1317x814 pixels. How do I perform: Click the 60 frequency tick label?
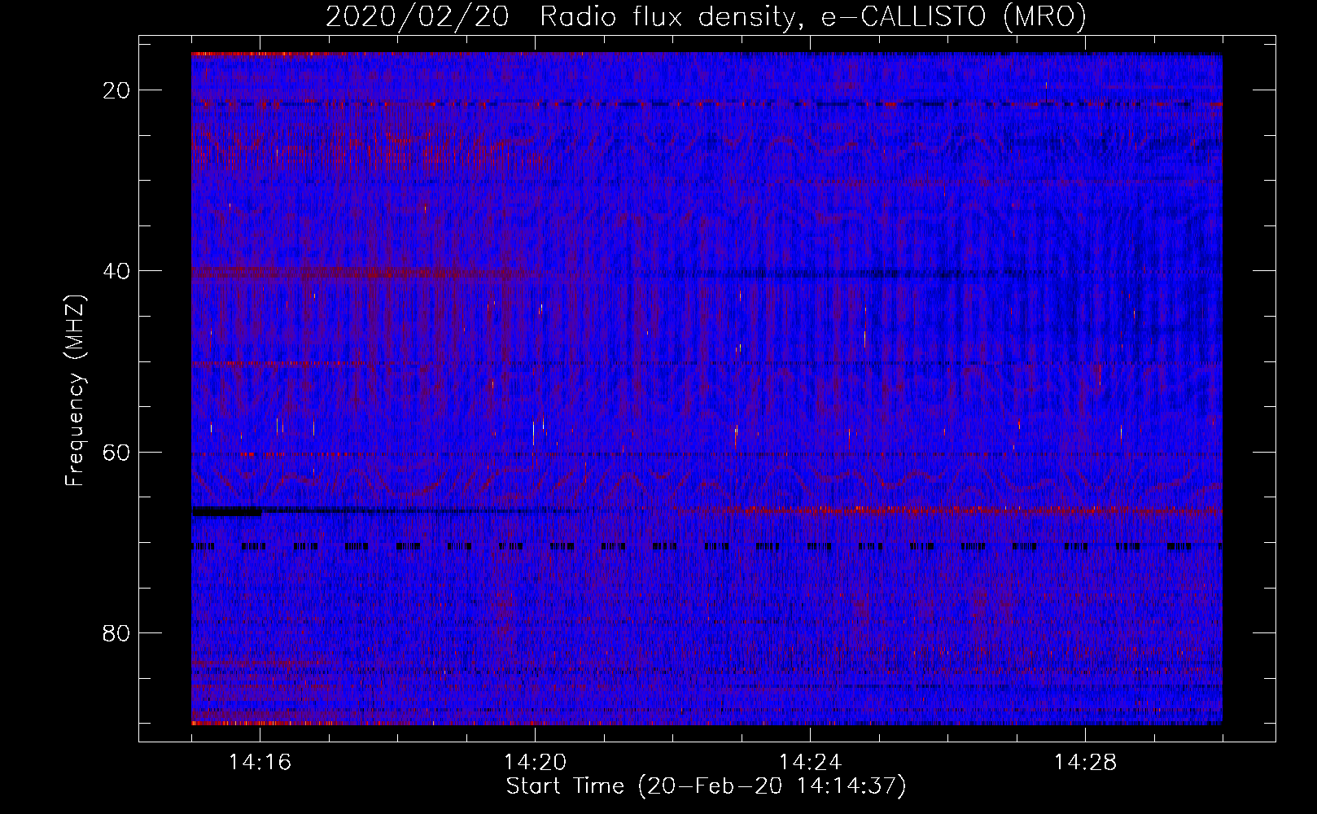tap(116, 452)
